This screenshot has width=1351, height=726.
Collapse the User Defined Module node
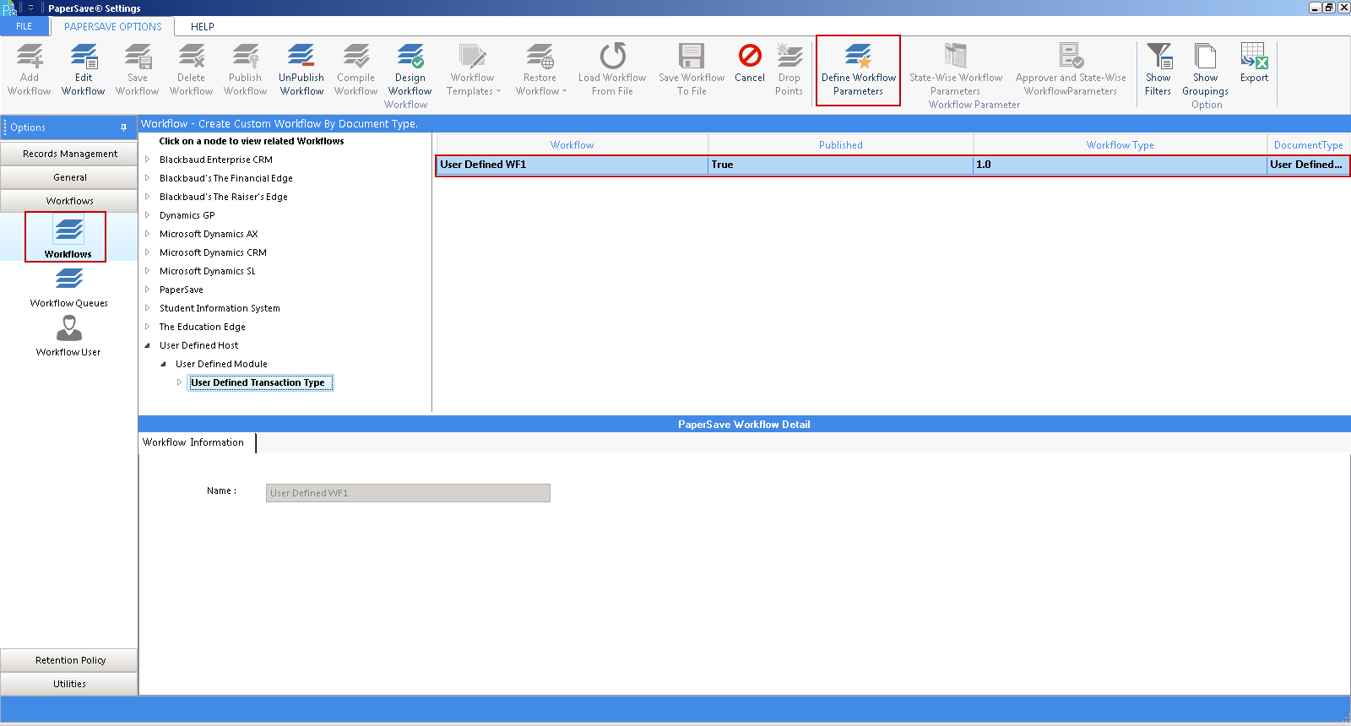coord(163,364)
